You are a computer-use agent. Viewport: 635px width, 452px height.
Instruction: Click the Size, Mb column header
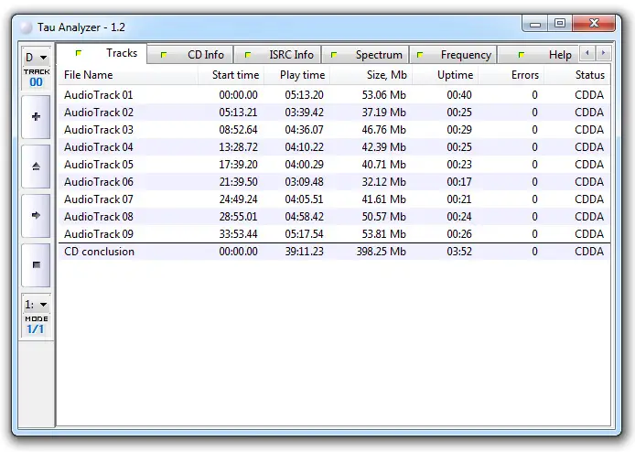(371, 75)
